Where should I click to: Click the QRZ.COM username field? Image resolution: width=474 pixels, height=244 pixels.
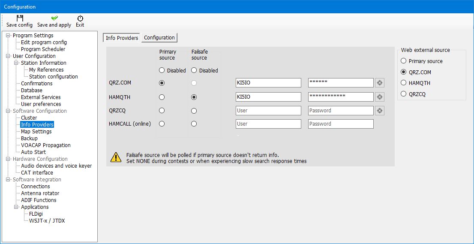[268, 83]
